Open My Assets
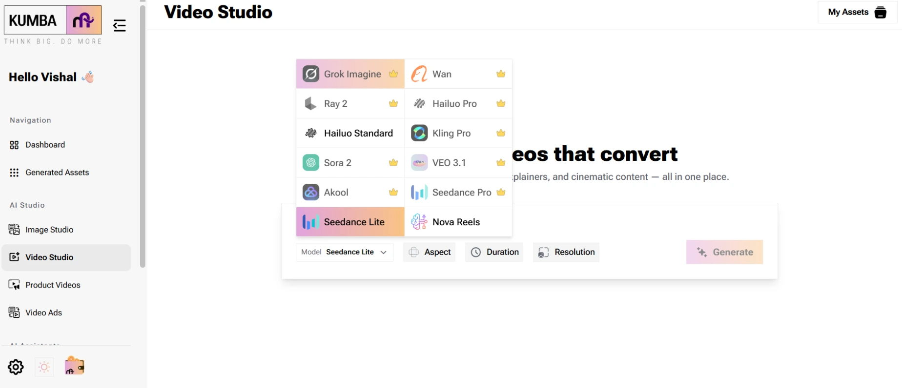Screen dimensions: 902x388 coord(858,12)
